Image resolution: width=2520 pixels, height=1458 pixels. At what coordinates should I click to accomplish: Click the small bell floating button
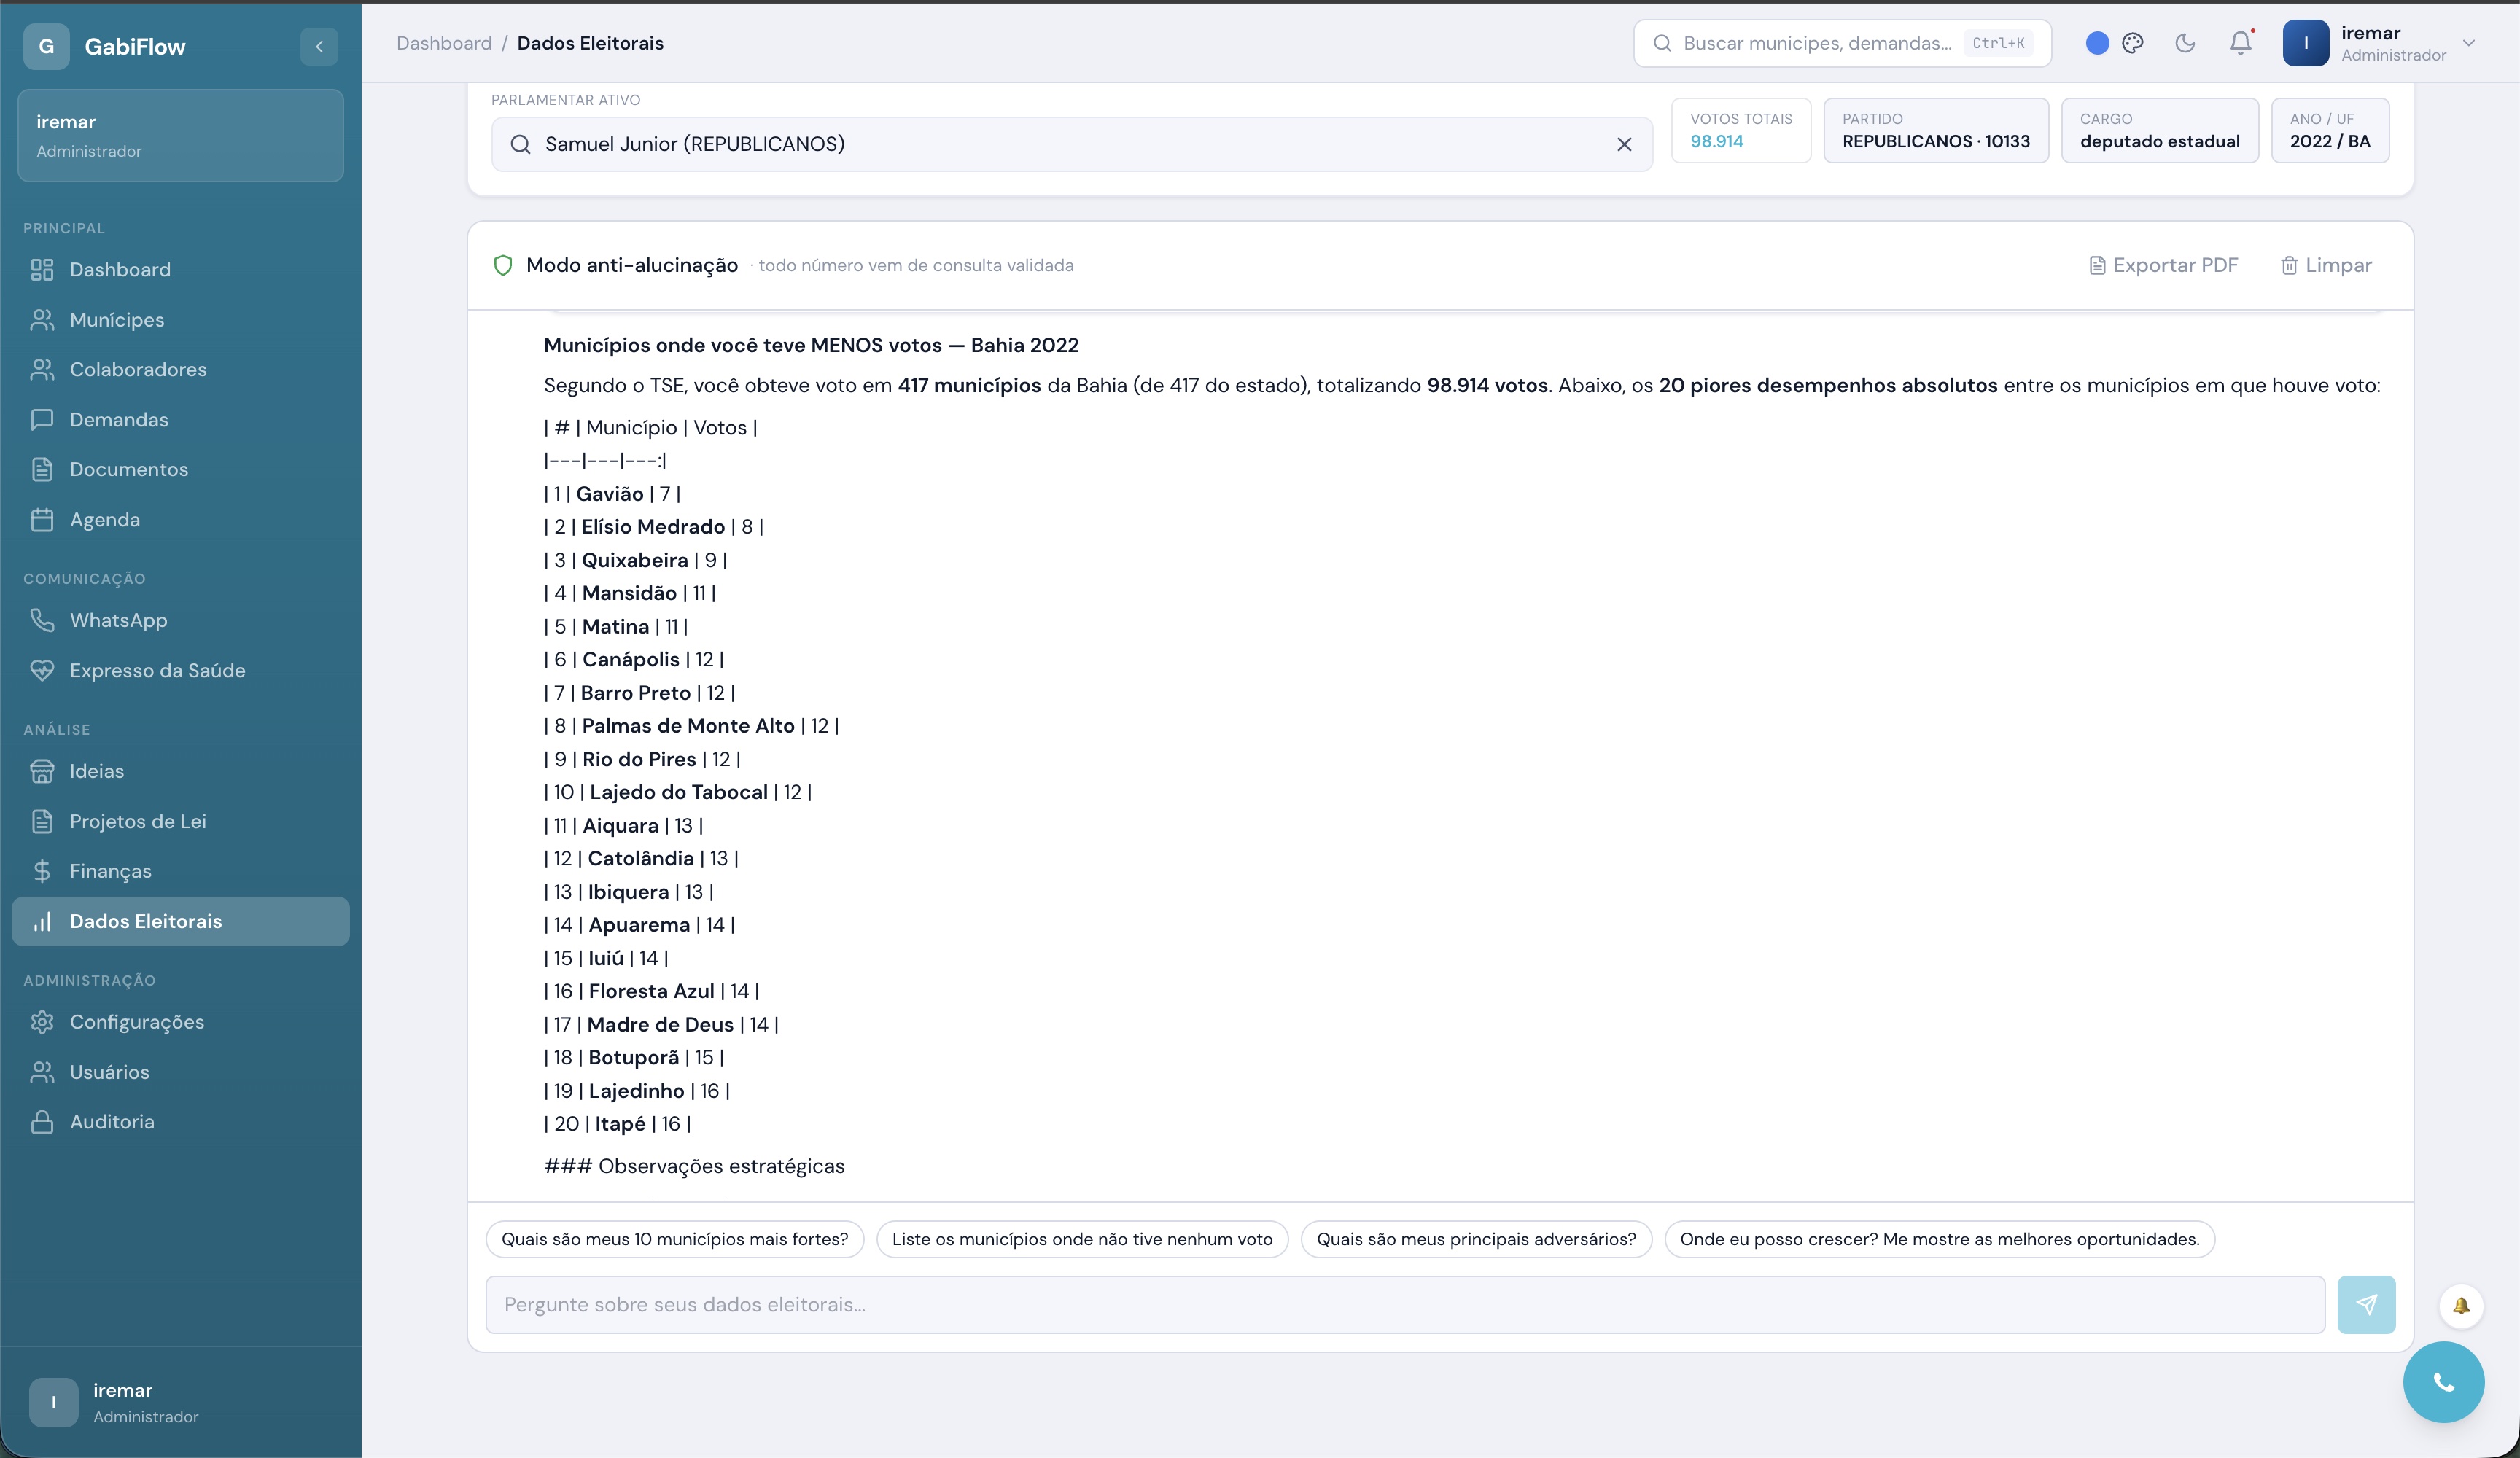tap(2461, 1305)
